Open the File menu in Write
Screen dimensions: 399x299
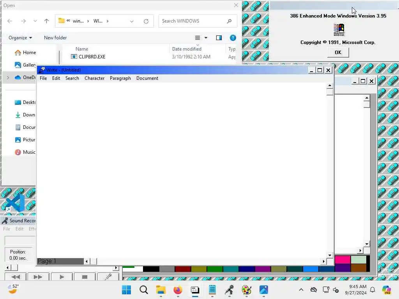[43, 78]
